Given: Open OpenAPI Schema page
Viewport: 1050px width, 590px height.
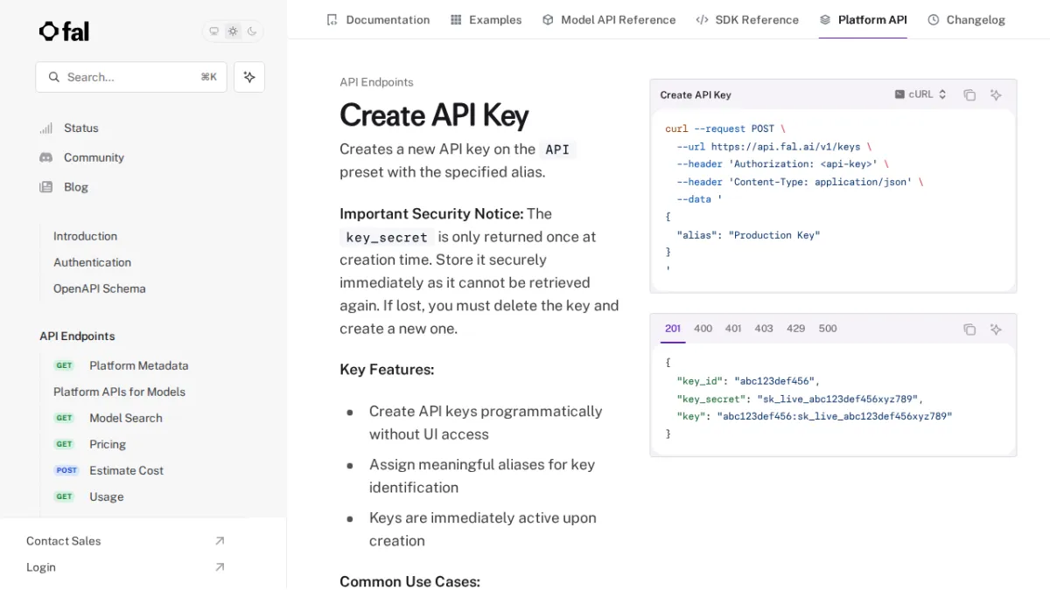Looking at the screenshot, I should pos(100,288).
